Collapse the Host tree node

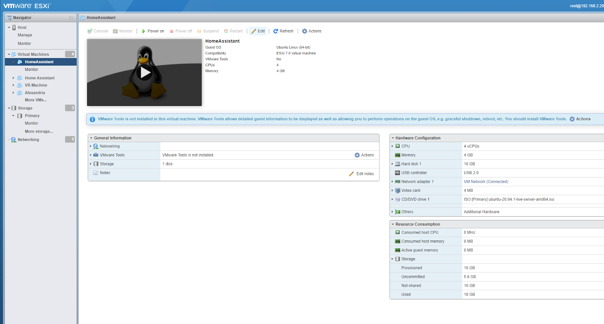(9, 28)
